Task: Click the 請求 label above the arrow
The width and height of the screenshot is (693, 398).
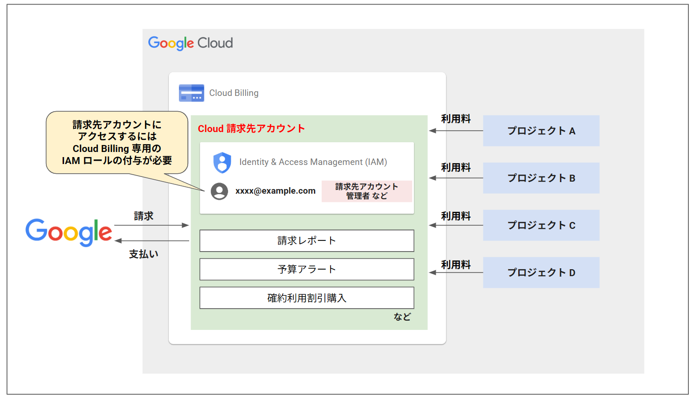Action: pos(144,216)
